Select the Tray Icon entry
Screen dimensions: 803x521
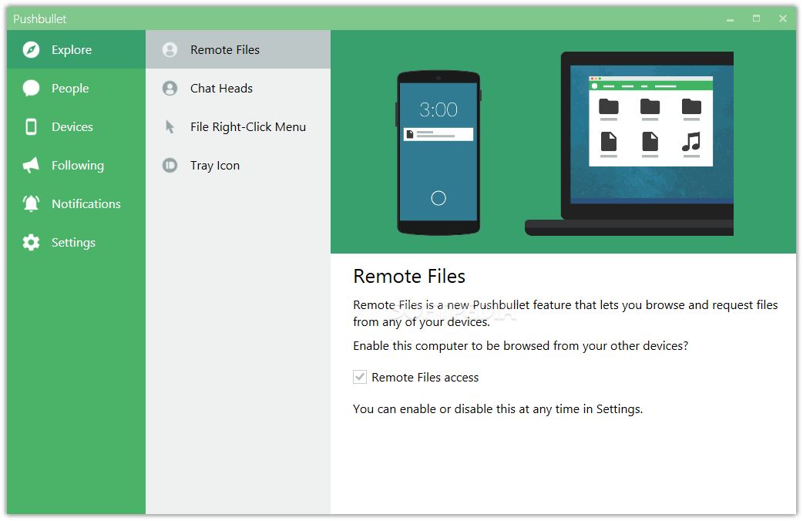[x=238, y=165]
